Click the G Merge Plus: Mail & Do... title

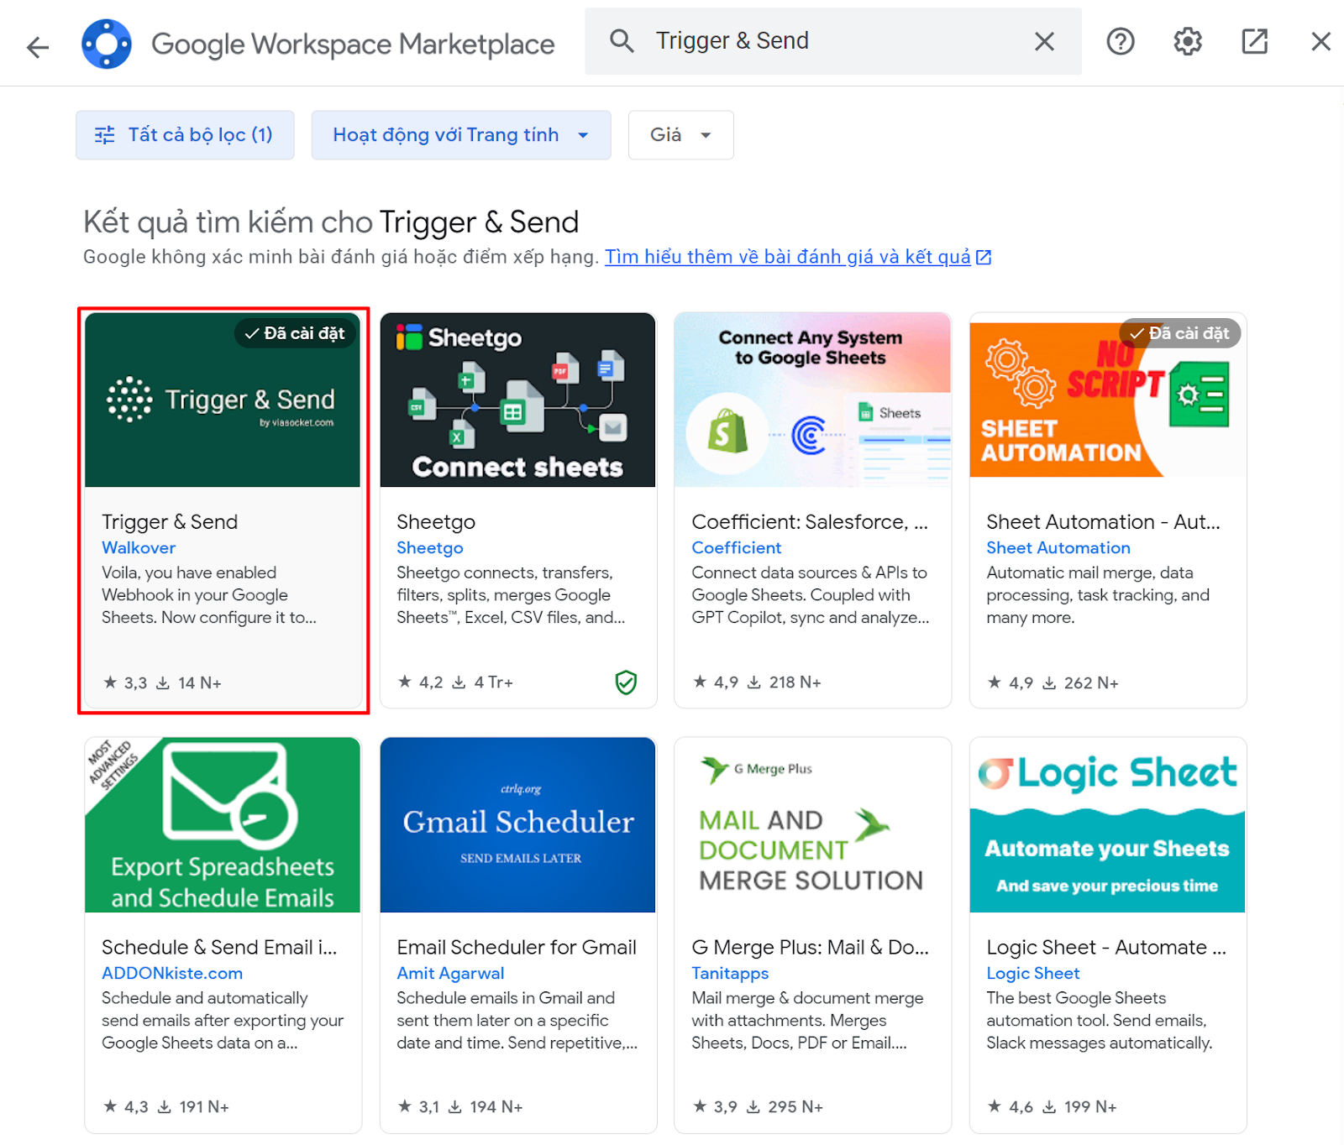[810, 948]
